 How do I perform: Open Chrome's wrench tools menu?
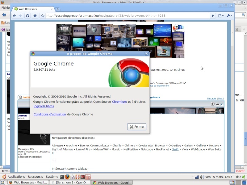[229, 16]
